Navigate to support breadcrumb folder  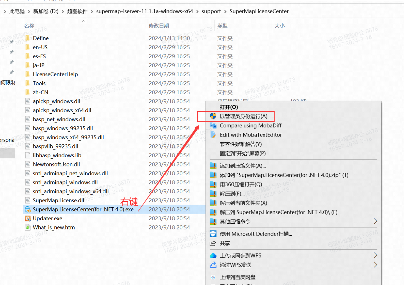pyautogui.click(x=211, y=11)
